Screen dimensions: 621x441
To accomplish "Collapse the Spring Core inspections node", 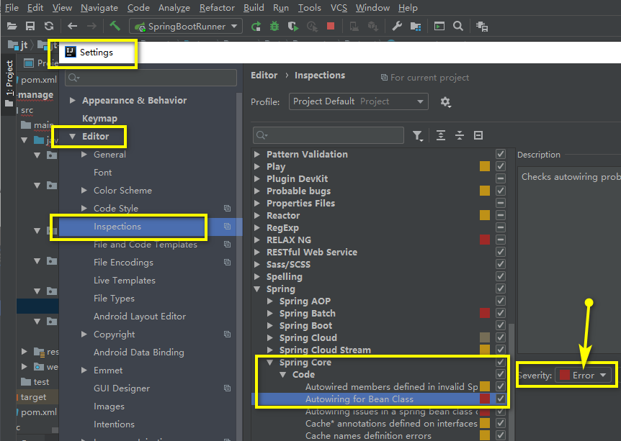I will pyautogui.click(x=270, y=363).
